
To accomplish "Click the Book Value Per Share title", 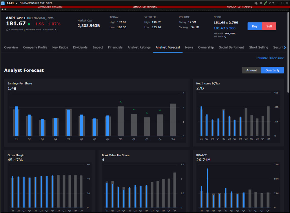I will (116, 155).
